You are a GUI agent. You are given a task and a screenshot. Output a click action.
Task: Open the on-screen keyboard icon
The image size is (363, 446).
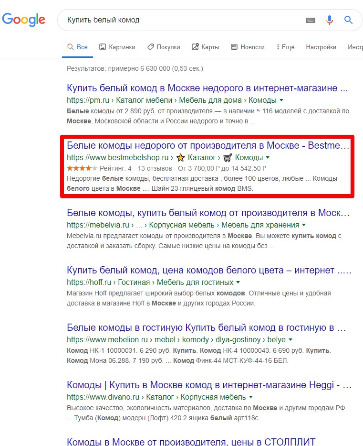(311, 20)
